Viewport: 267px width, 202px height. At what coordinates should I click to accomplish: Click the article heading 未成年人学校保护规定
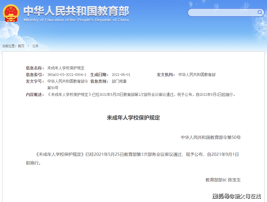(133, 118)
